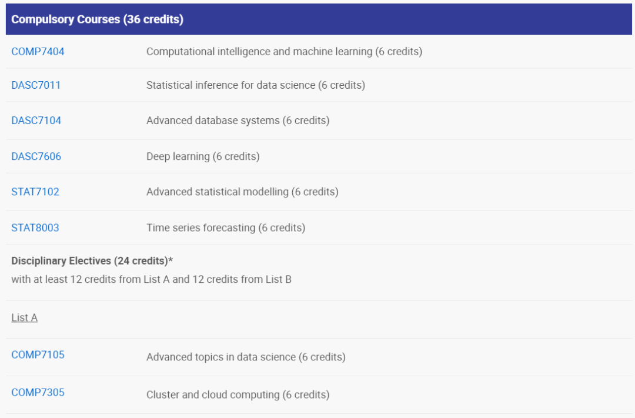Viewport: 635px width, 418px height.
Task: Click the Compulsory Courses (36 credits) header
Action: (x=97, y=19)
